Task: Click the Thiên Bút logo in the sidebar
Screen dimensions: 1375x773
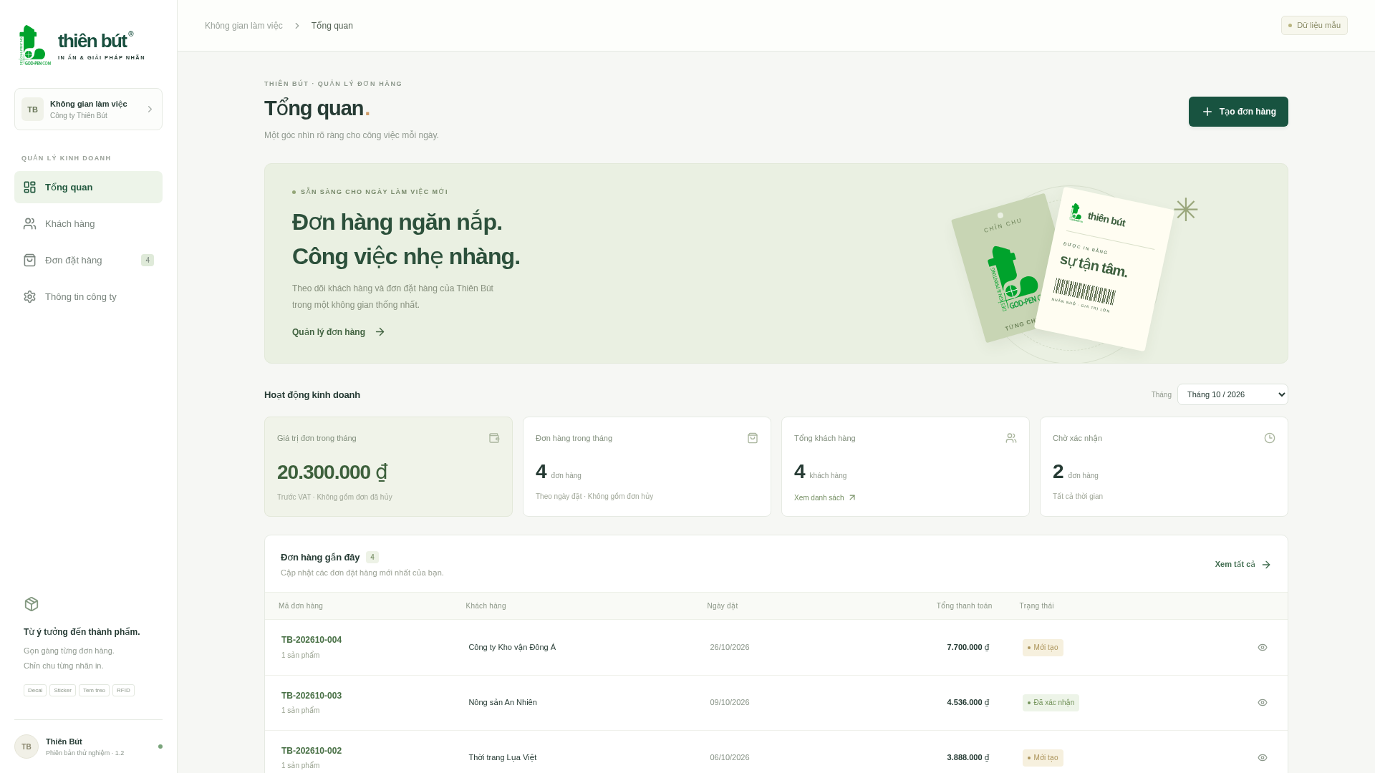Action: point(82,46)
